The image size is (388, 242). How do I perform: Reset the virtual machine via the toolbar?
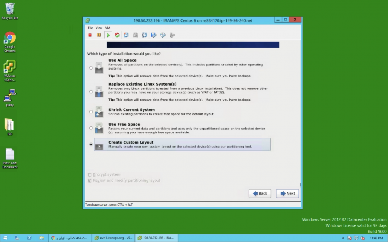pos(117,35)
